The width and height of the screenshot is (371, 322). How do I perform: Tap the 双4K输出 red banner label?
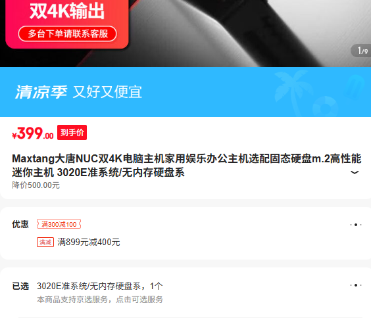coord(67,11)
